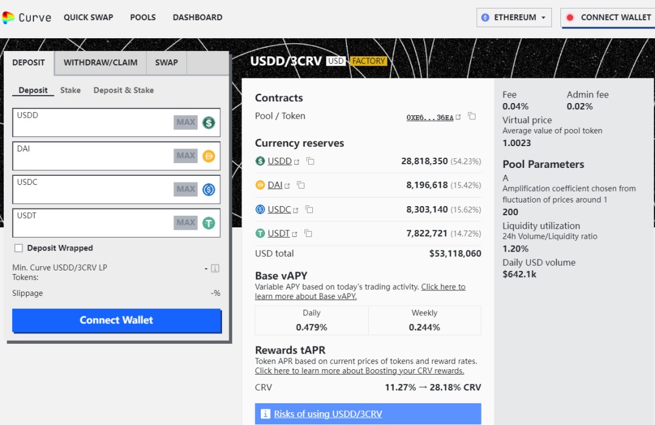Copy the USDC token address
655x425 pixels.
coord(309,210)
